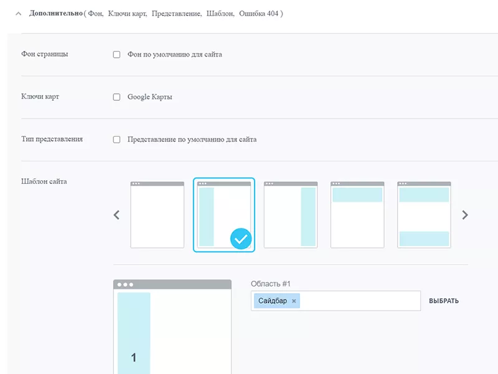This screenshot has height=374, width=498.
Task: Show next site templates with right arrow
Action: [x=464, y=215]
